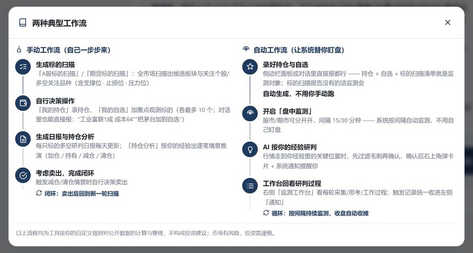Click the description starting 「我的持仓」录持仓
The height and width of the screenshot is (253, 473).
tap(133, 115)
